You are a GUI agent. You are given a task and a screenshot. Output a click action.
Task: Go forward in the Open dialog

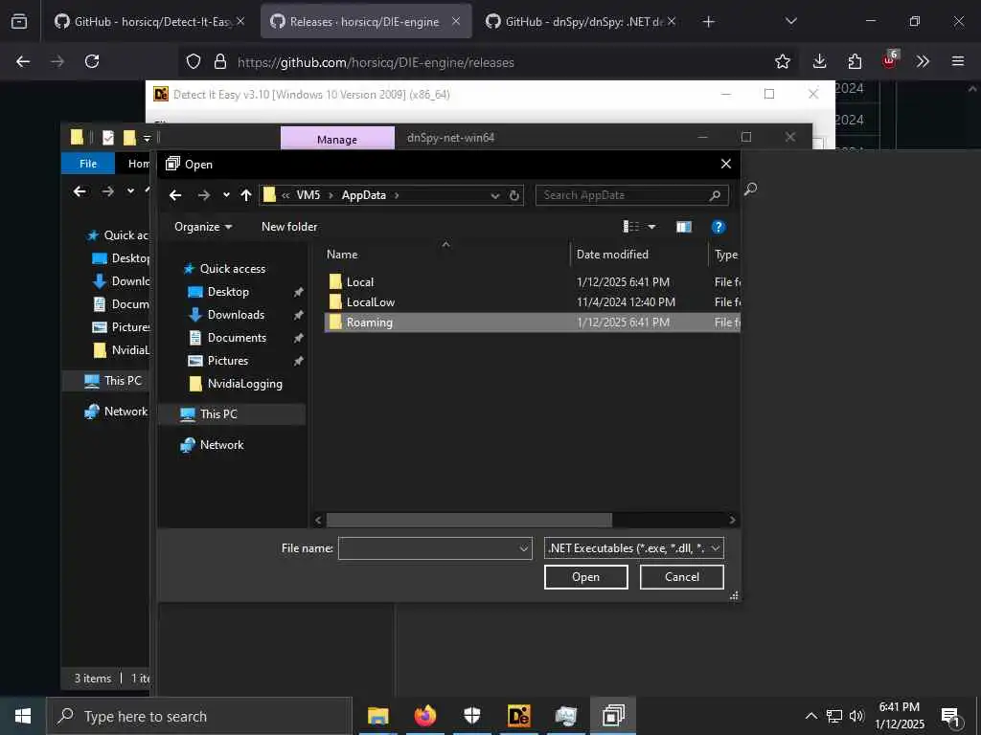(x=204, y=195)
